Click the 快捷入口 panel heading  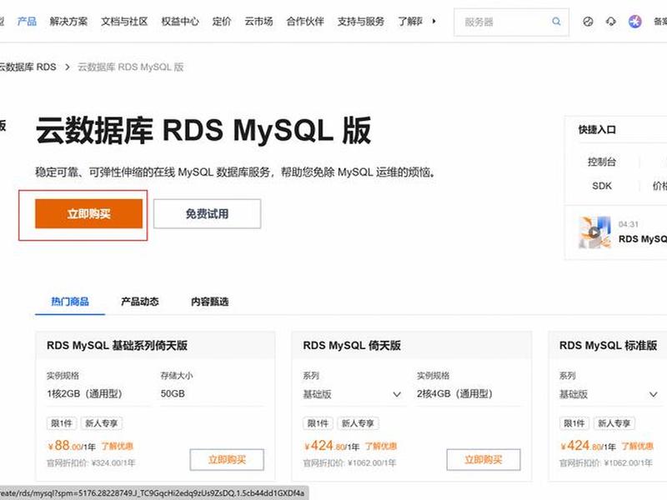pos(597,129)
